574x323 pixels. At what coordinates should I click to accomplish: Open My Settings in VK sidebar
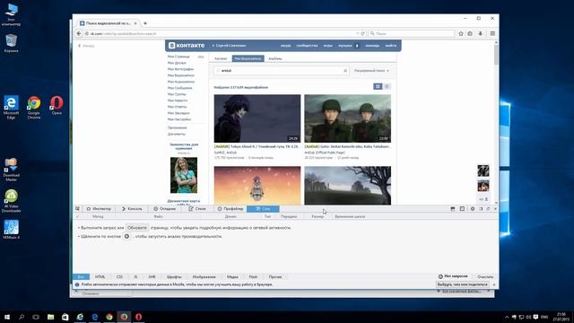click(179, 119)
